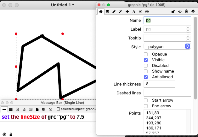This screenshot has height=137, width=198.
Task: Click the magic wand Effects icon
Action: coord(121,11)
